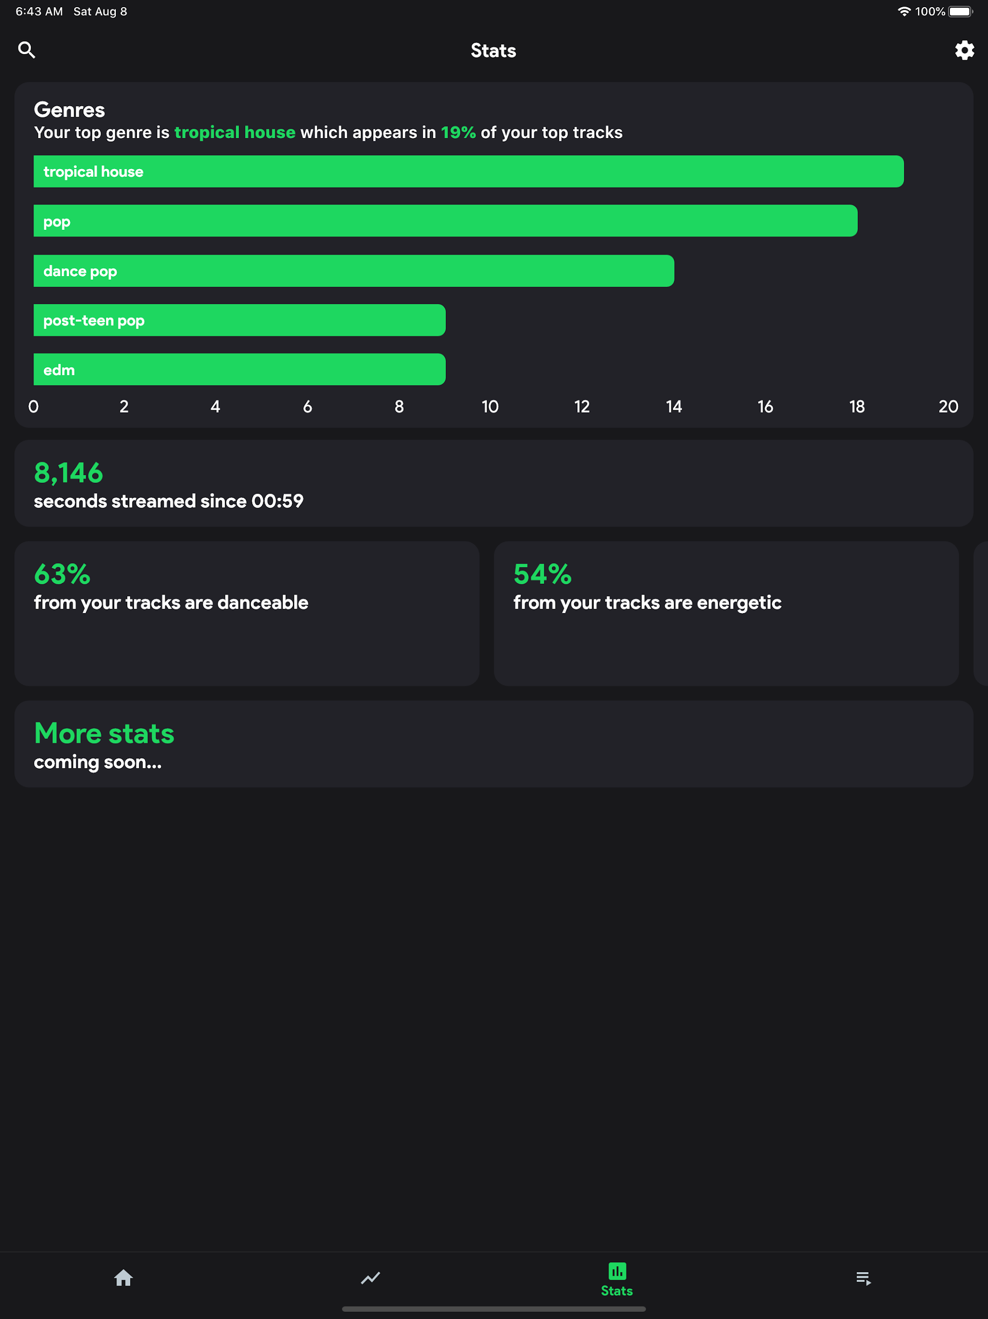Open settings via the gear icon
The width and height of the screenshot is (988, 1319).
coord(964,50)
